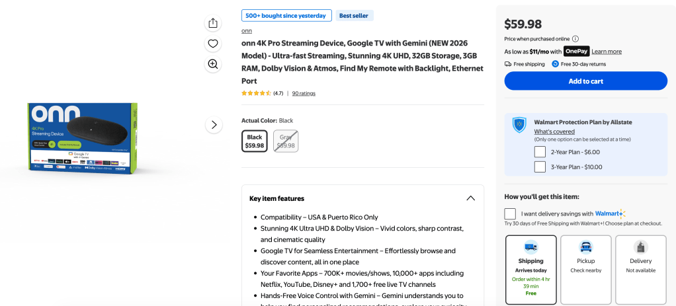Viewport: 676px width, 306px height.
Task: Show next product image with arrow
Action: tap(214, 125)
